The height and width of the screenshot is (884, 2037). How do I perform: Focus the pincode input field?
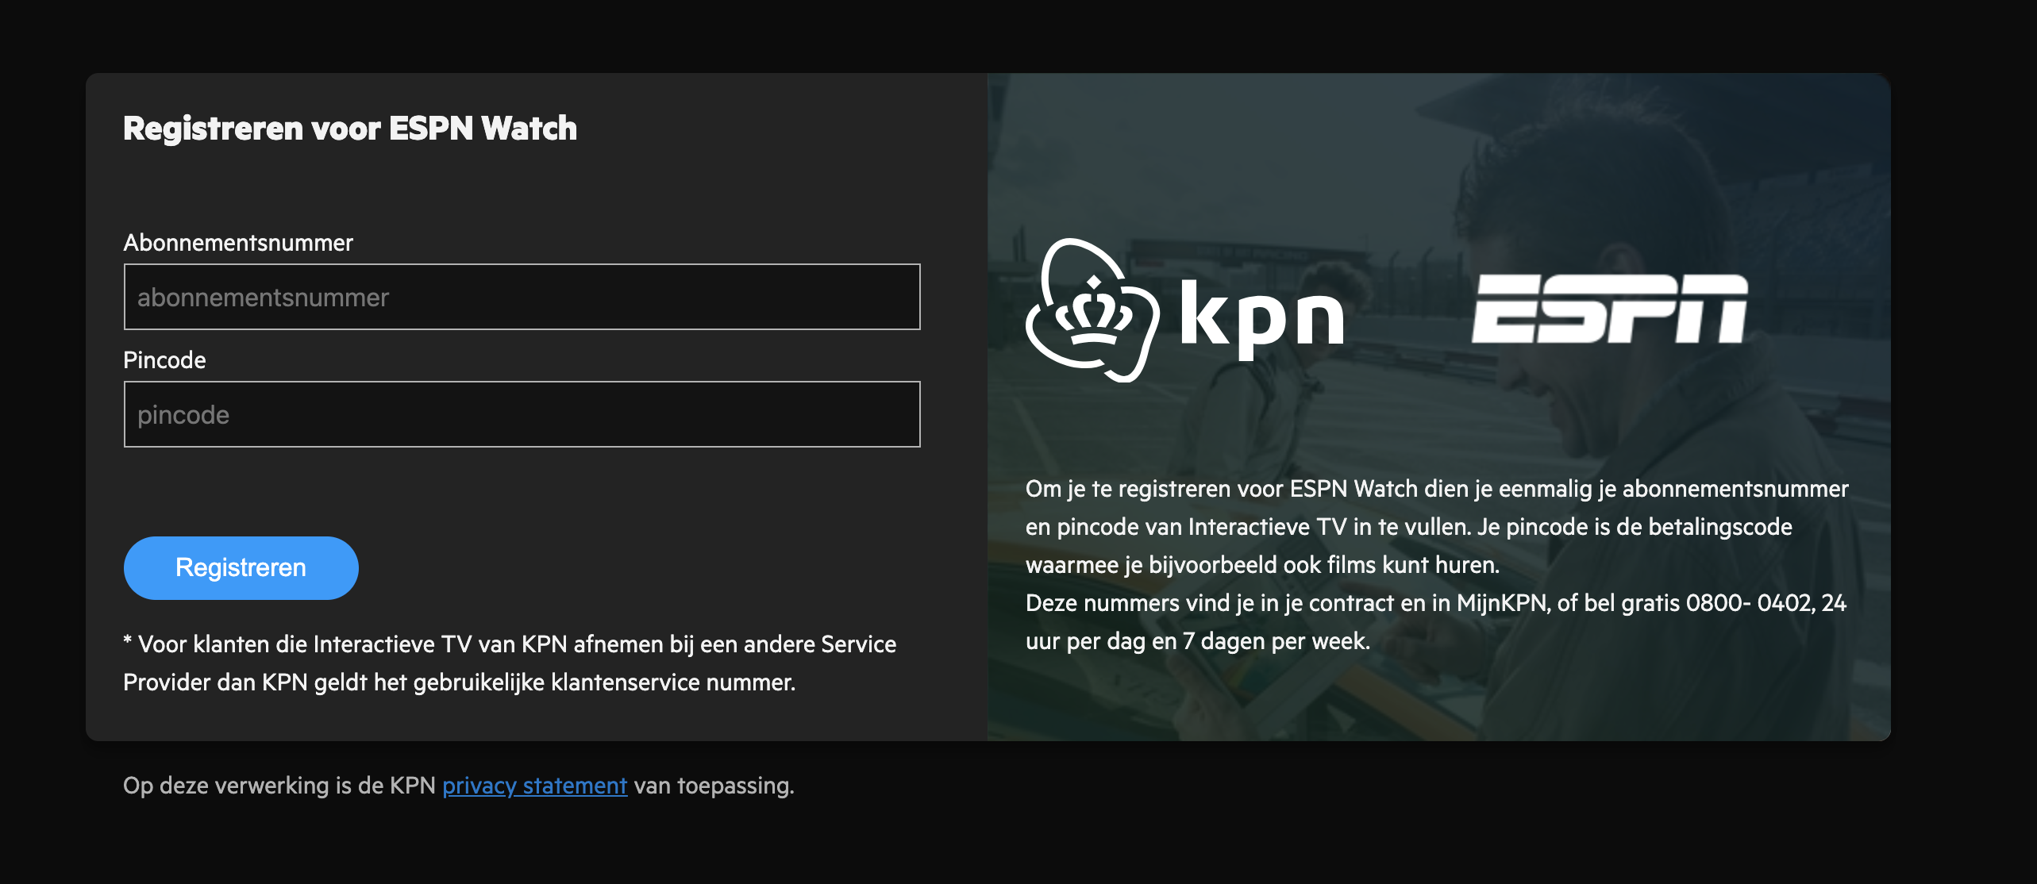[x=522, y=414]
